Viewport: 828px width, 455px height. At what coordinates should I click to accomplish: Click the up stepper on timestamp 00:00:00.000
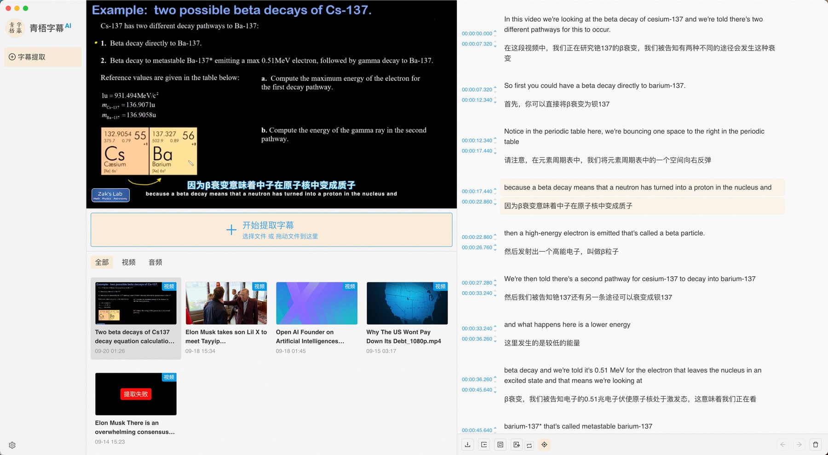pyautogui.click(x=495, y=31)
